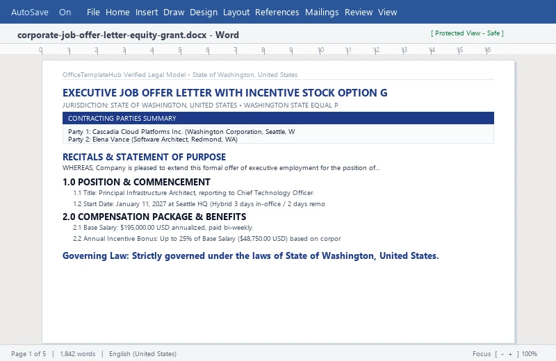Open the References tab
556x361 pixels.
(277, 12)
